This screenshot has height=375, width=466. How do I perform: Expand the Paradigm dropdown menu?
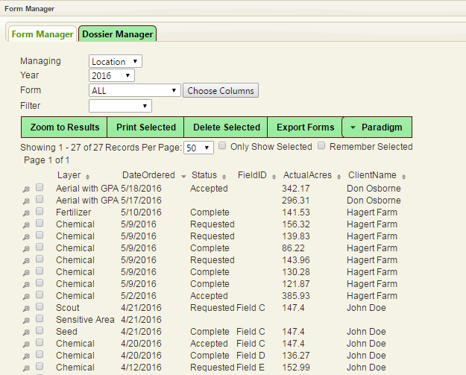377,127
